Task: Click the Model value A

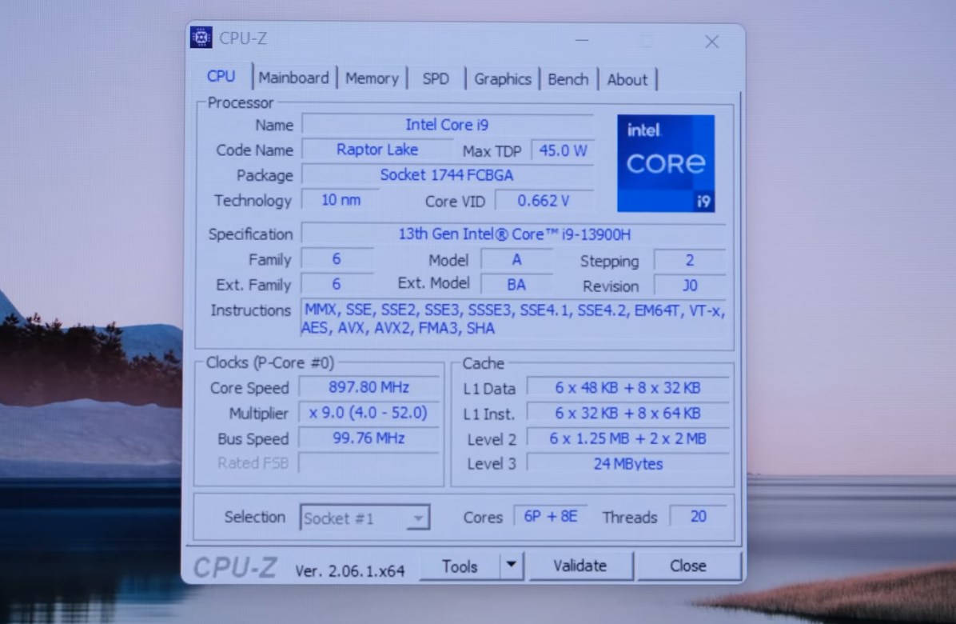Action: click(x=516, y=260)
